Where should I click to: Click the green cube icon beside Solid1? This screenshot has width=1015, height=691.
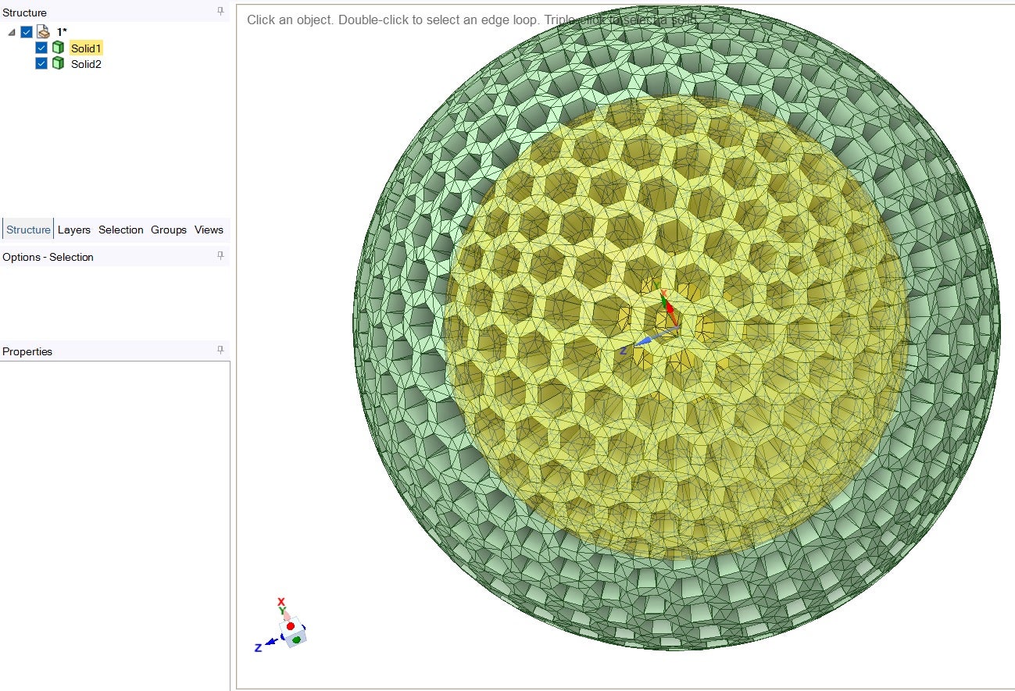point(58,48)
